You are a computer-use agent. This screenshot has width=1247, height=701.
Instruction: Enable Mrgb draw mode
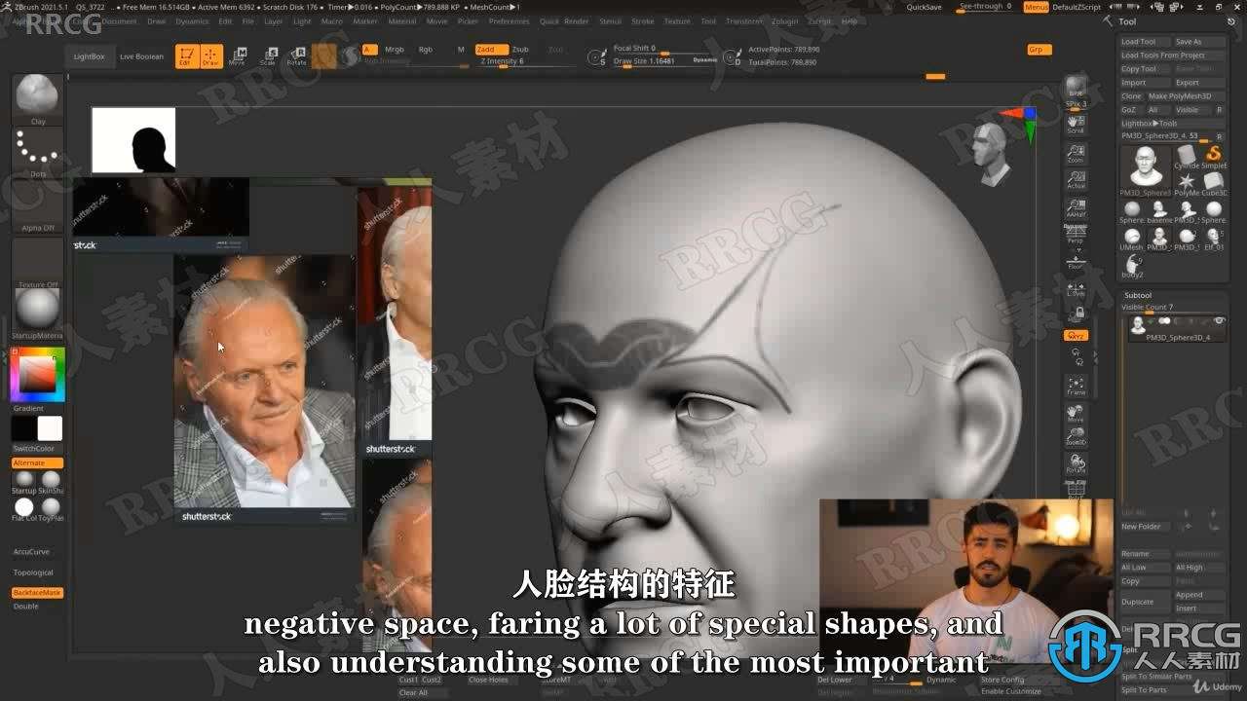click(395, 50)
